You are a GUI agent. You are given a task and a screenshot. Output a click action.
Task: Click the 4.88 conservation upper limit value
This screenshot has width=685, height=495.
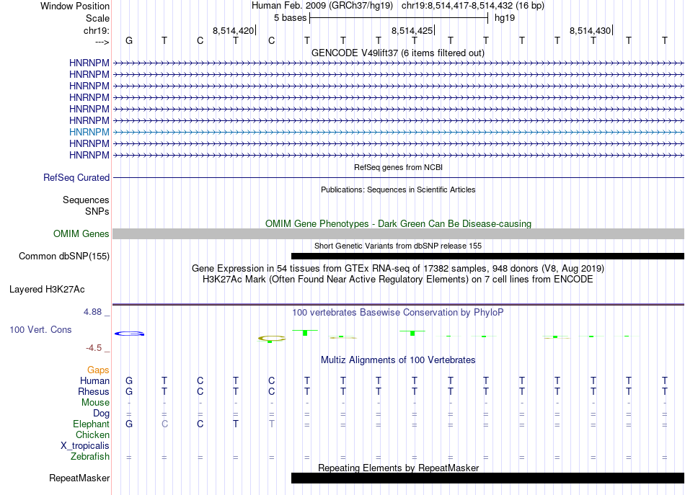(x=92, y=312)
